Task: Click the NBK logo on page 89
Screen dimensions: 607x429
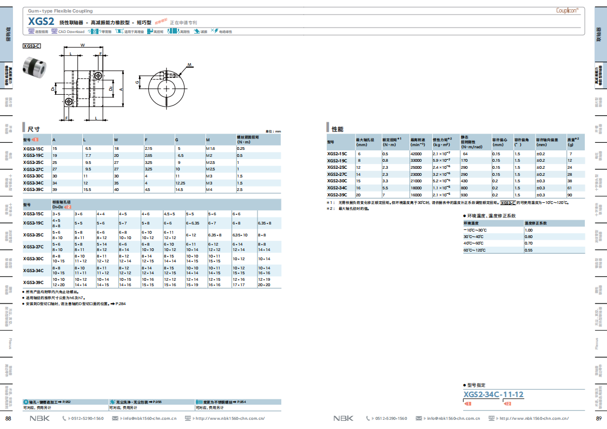Action: pyautogui.click(x=344, y=419)
